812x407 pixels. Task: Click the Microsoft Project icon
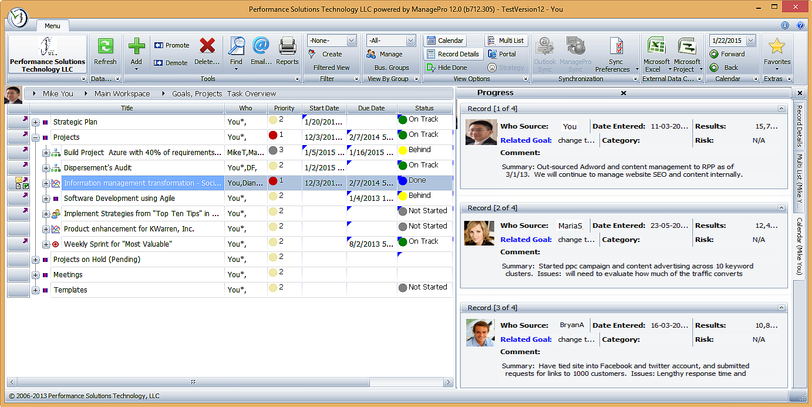tap(686, 46)
